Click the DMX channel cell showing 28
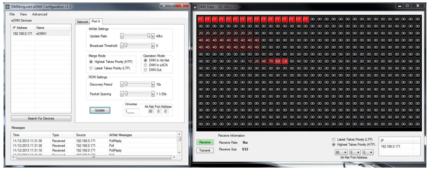 [257, 61]
